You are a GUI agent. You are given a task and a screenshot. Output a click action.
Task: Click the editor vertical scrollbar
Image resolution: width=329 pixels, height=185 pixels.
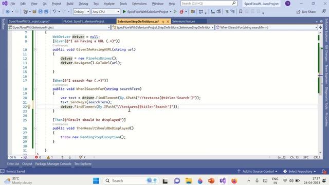click(x=320, y=92)
